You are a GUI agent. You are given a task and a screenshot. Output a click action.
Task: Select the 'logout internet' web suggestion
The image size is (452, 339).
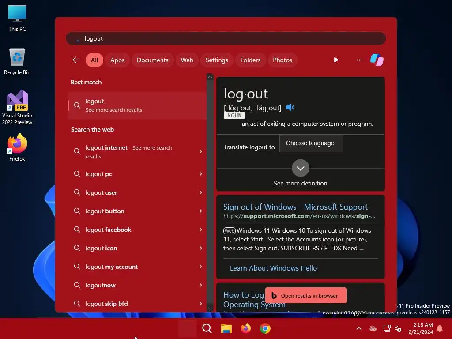[x=137, y=152]
